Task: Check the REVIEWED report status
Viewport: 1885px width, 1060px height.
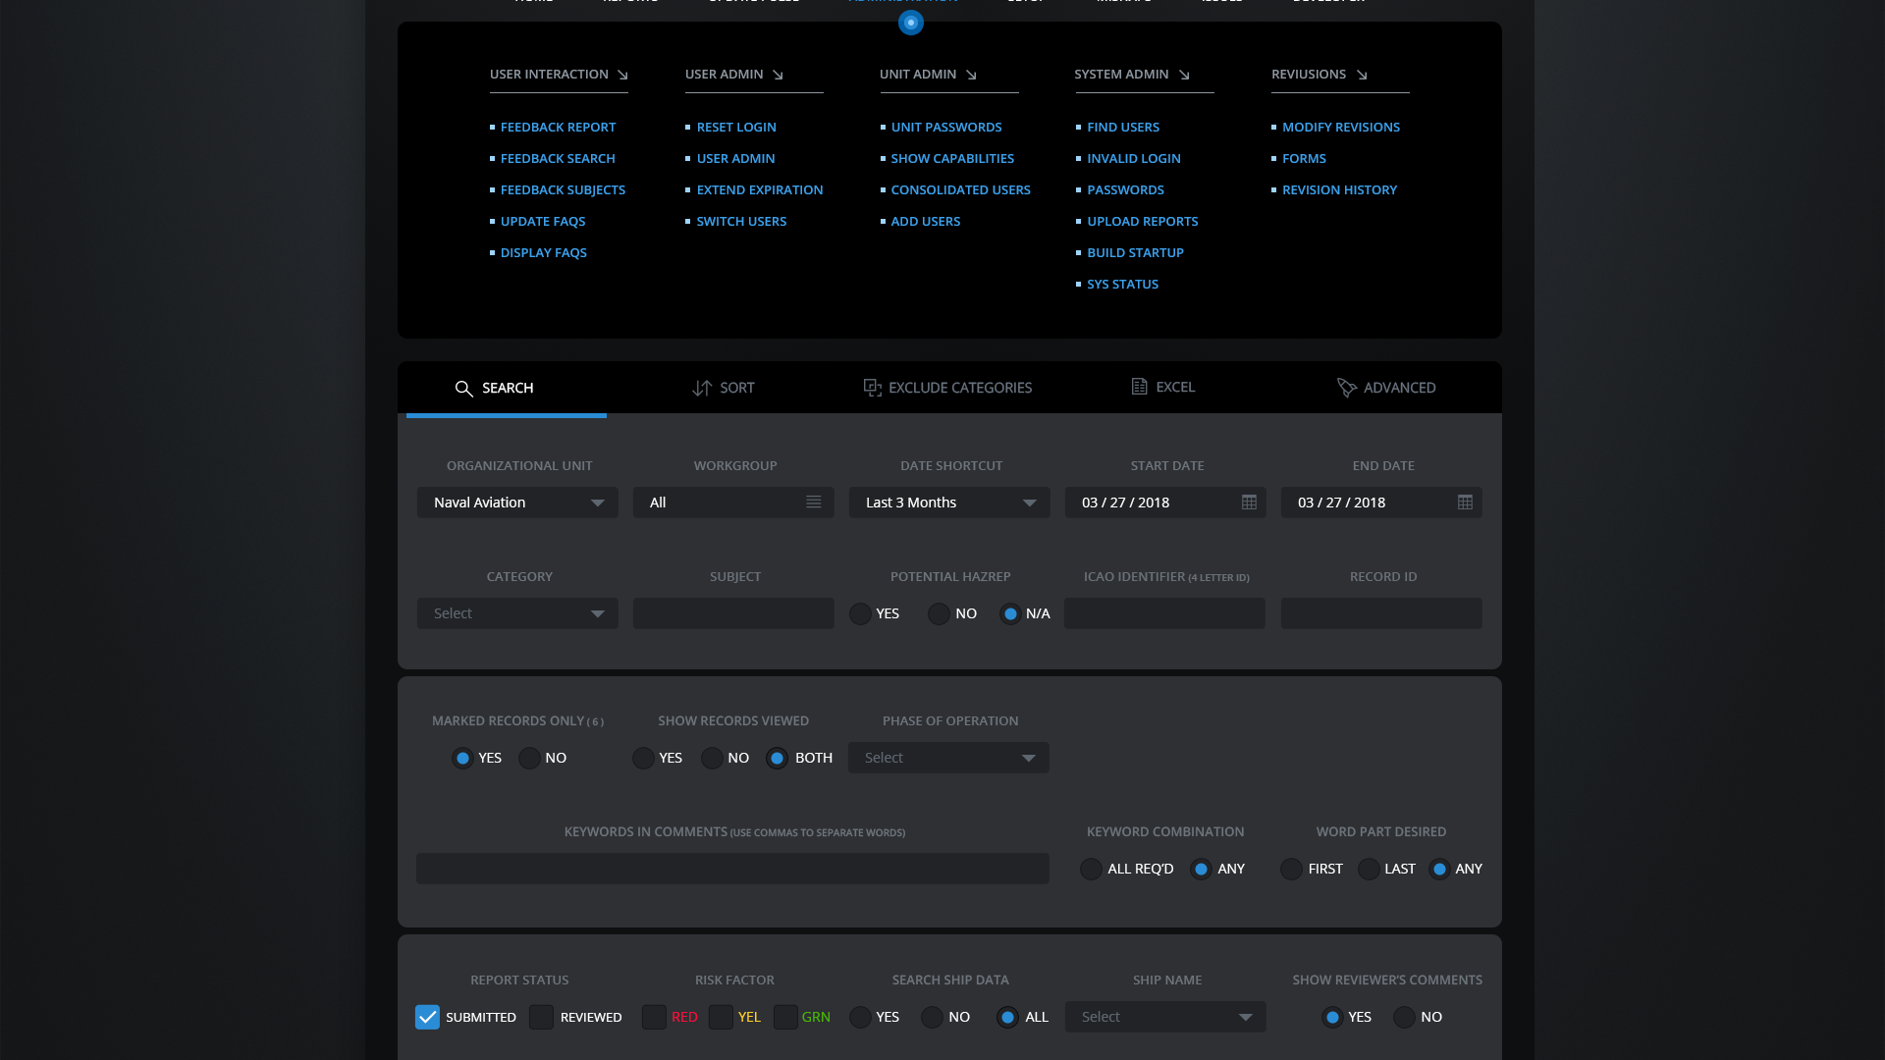Action: (541, 1018)
